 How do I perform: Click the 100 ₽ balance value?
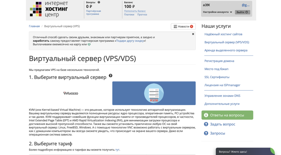(x=129, y=7)
